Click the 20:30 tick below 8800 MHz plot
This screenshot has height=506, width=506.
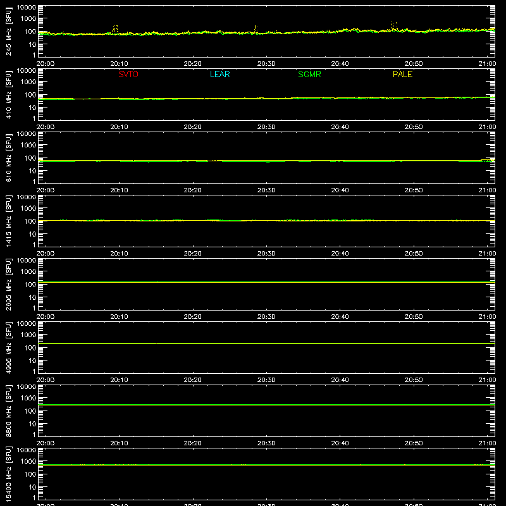tap(266, 443)
